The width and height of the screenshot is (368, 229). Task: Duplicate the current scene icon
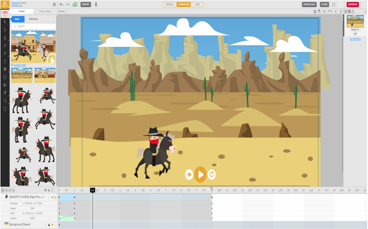pos(349,11)
